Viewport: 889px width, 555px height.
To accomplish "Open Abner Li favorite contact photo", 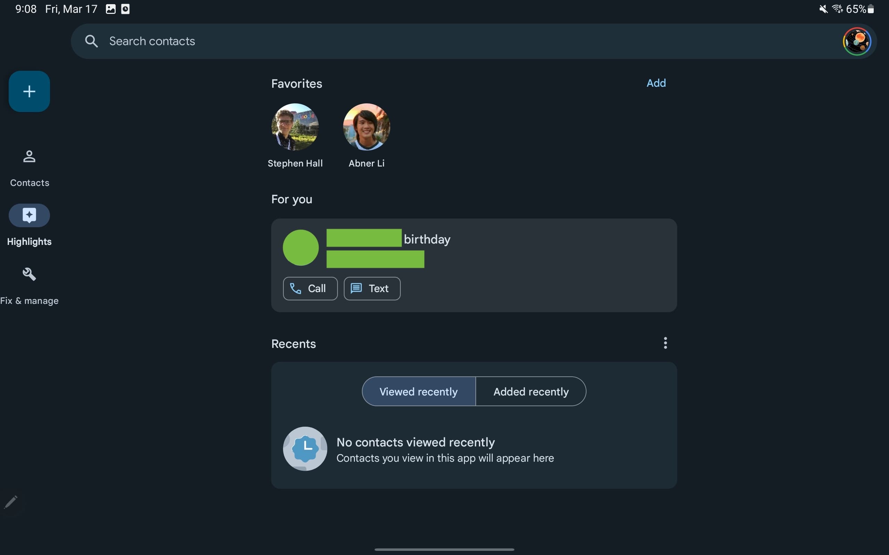I will [366, 127].
